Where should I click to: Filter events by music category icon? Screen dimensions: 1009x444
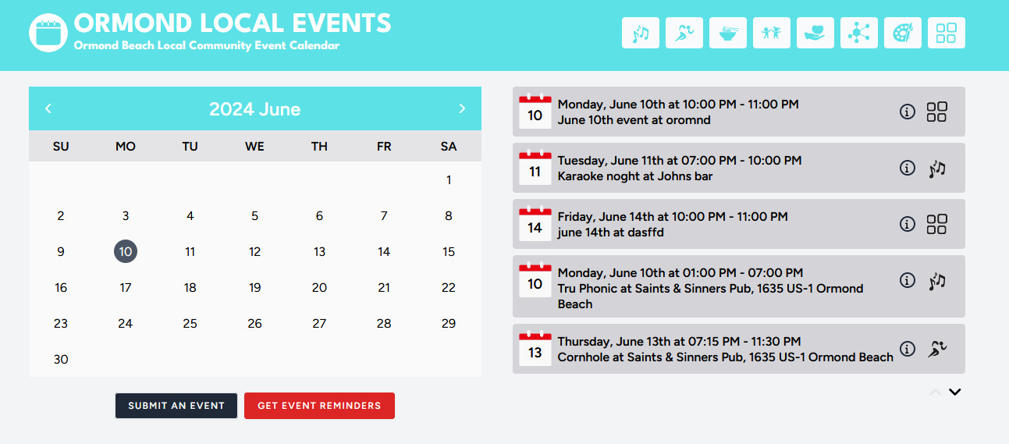[641, 33]
